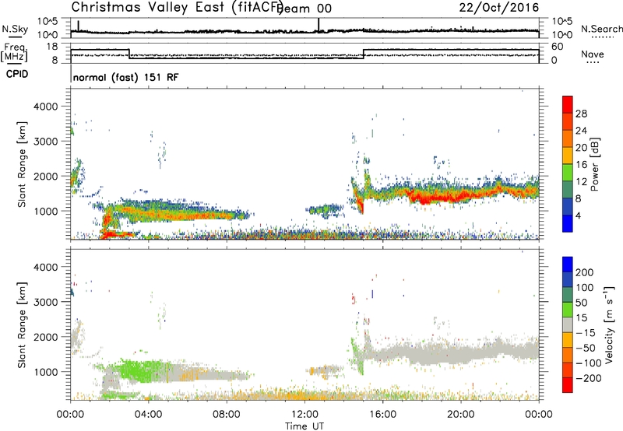Click the 'normal (fast) 151 RF' mode text
The height and width of the screenshot is (431, 623).
125,77
